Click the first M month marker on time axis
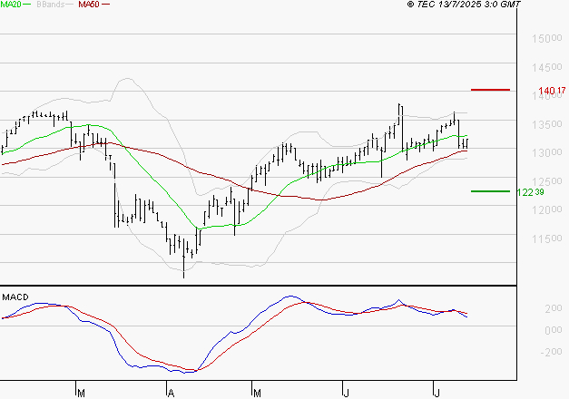This screenshot has height=399, width=569. click(x=82, y=394)
